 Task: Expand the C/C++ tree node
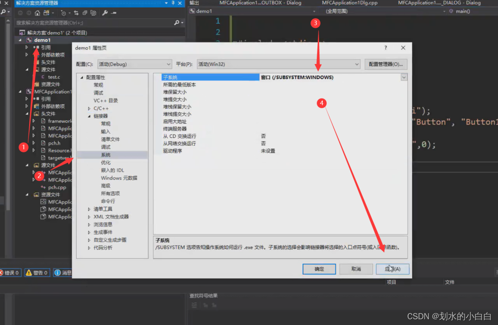pos(89,108)
